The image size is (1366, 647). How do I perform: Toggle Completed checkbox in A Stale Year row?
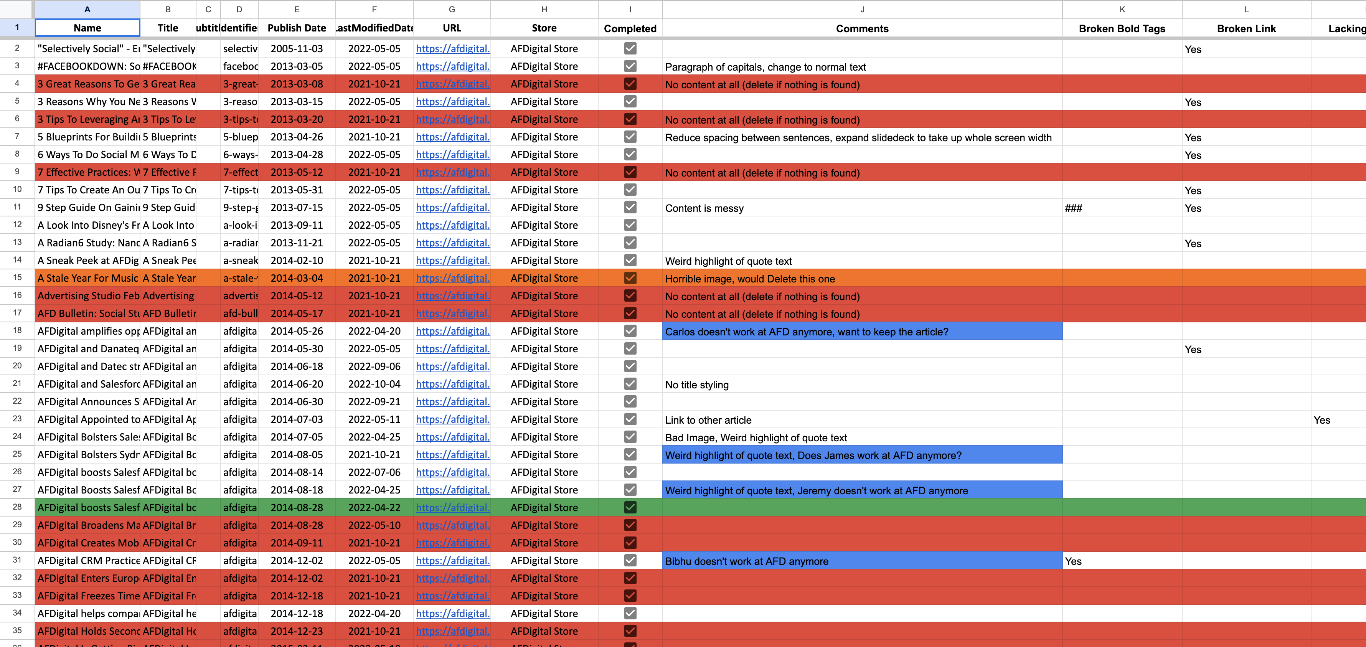[630, 278]
